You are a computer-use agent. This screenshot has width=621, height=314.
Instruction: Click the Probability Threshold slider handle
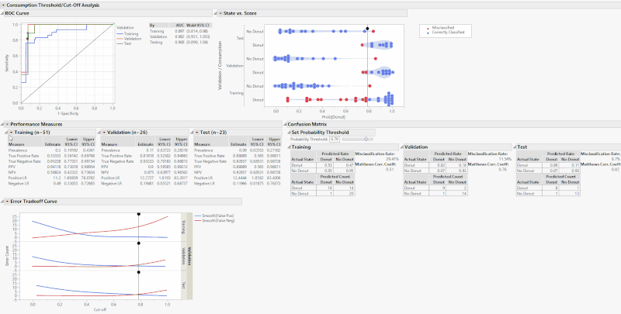[x=366, y=139]
